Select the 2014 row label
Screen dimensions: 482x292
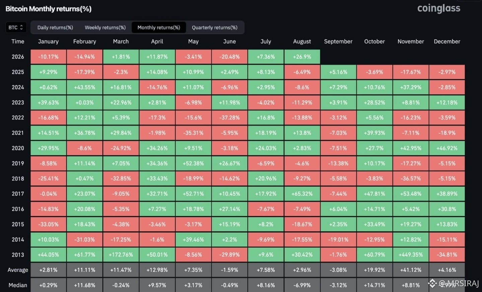pos(18,240)
